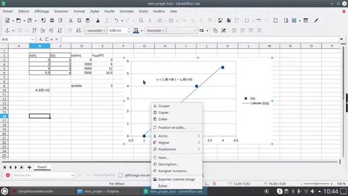Click the Save document icon

pyautogui.click(x=29, y=21)
